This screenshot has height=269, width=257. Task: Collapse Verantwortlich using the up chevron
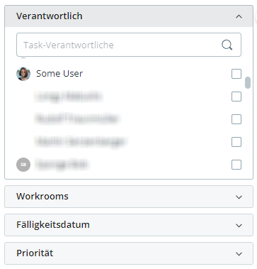point(239,16)
